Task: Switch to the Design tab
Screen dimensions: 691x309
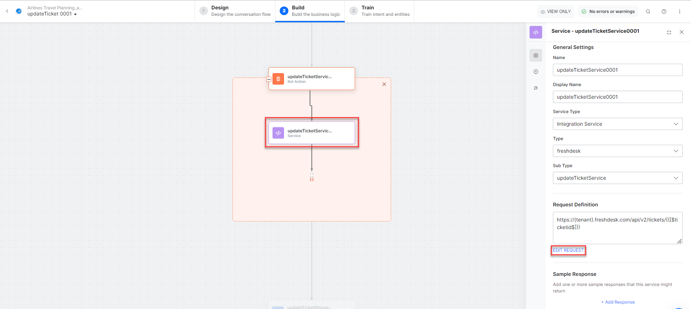Action: (x=235, y=11)
